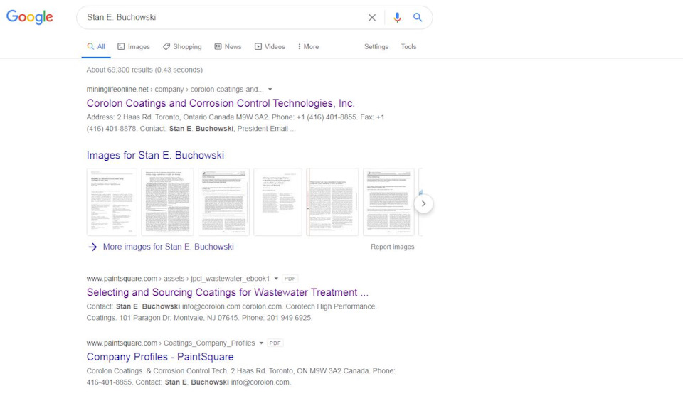Open the first document image thumbnail

(112, 202)
